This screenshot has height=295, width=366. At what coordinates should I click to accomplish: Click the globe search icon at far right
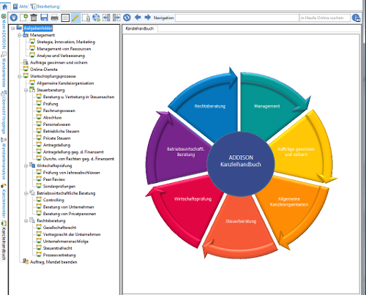(356, 18)
